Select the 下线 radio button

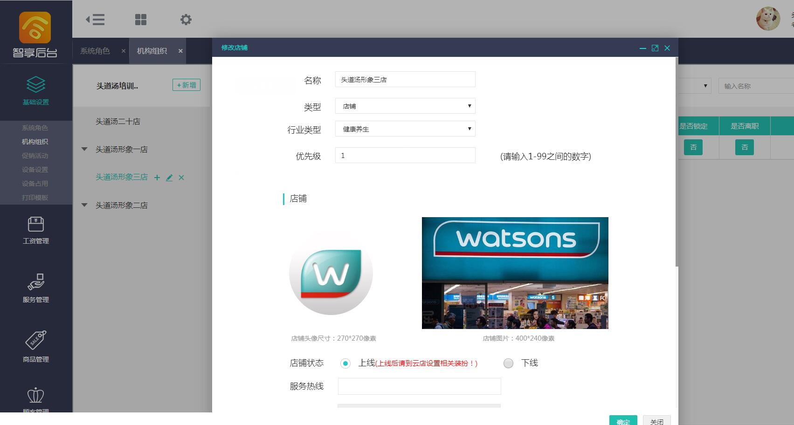(x=508, y=363)
